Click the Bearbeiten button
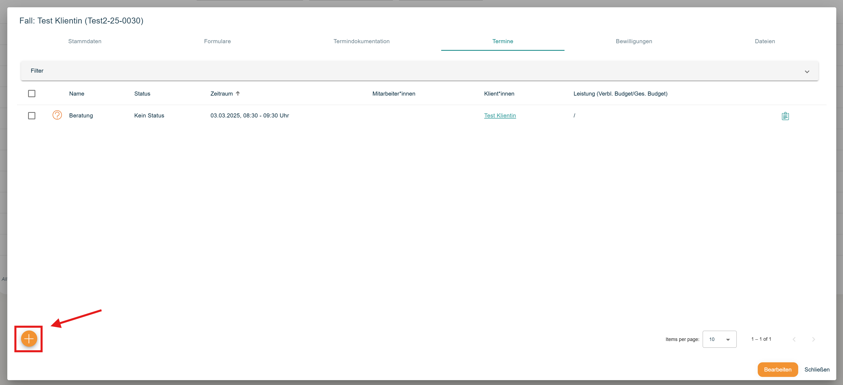Viewport: 843px width, 385px height. tap(777, 369)
